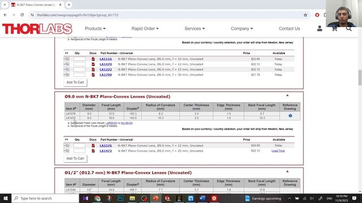This screenshot has height=203, width=362.
Task: Show hidden system tray icons
Action: [x=289, y=198]
